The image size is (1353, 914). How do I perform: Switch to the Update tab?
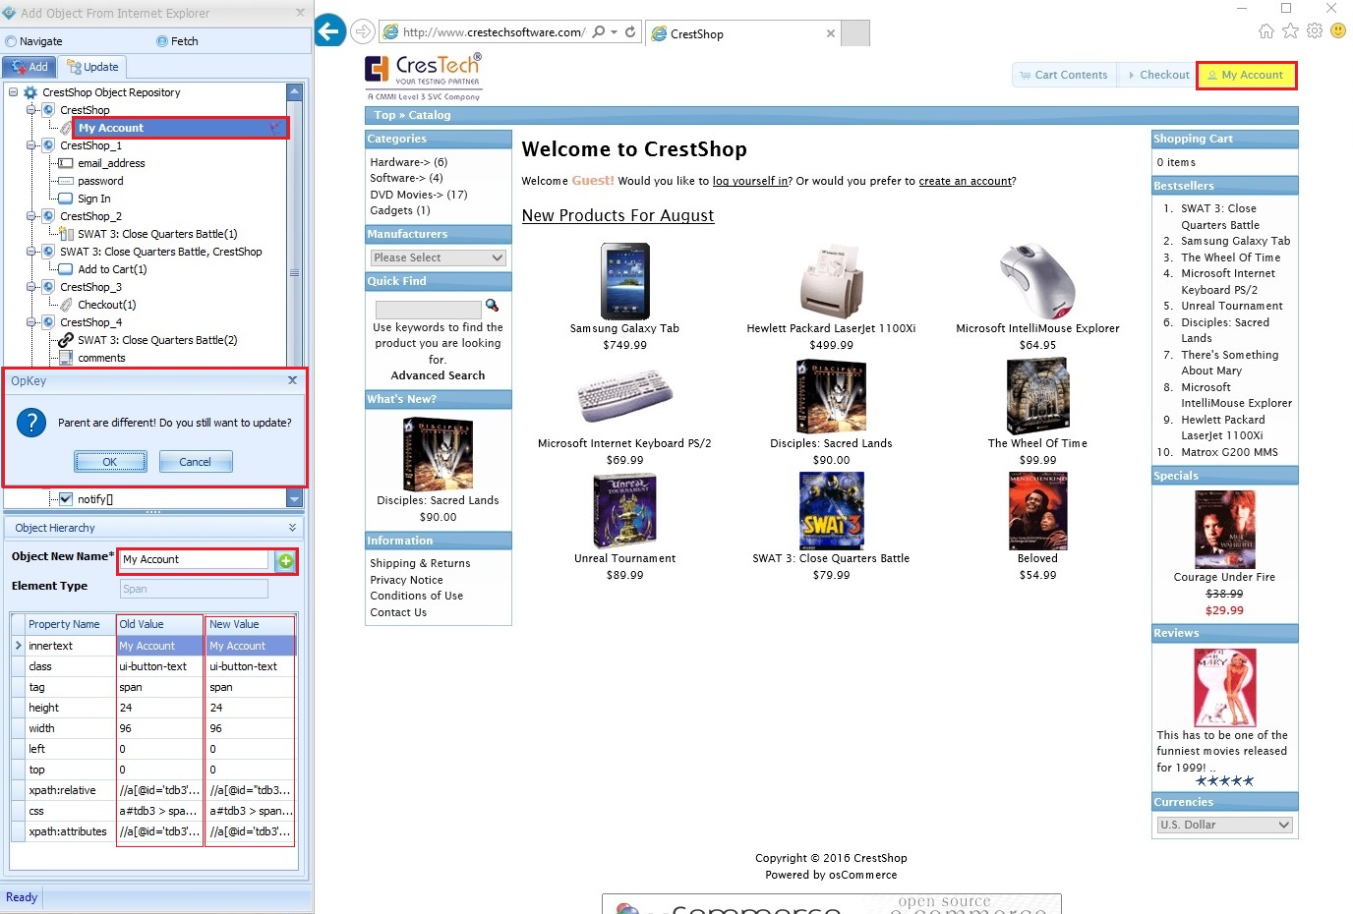(92, 67)
